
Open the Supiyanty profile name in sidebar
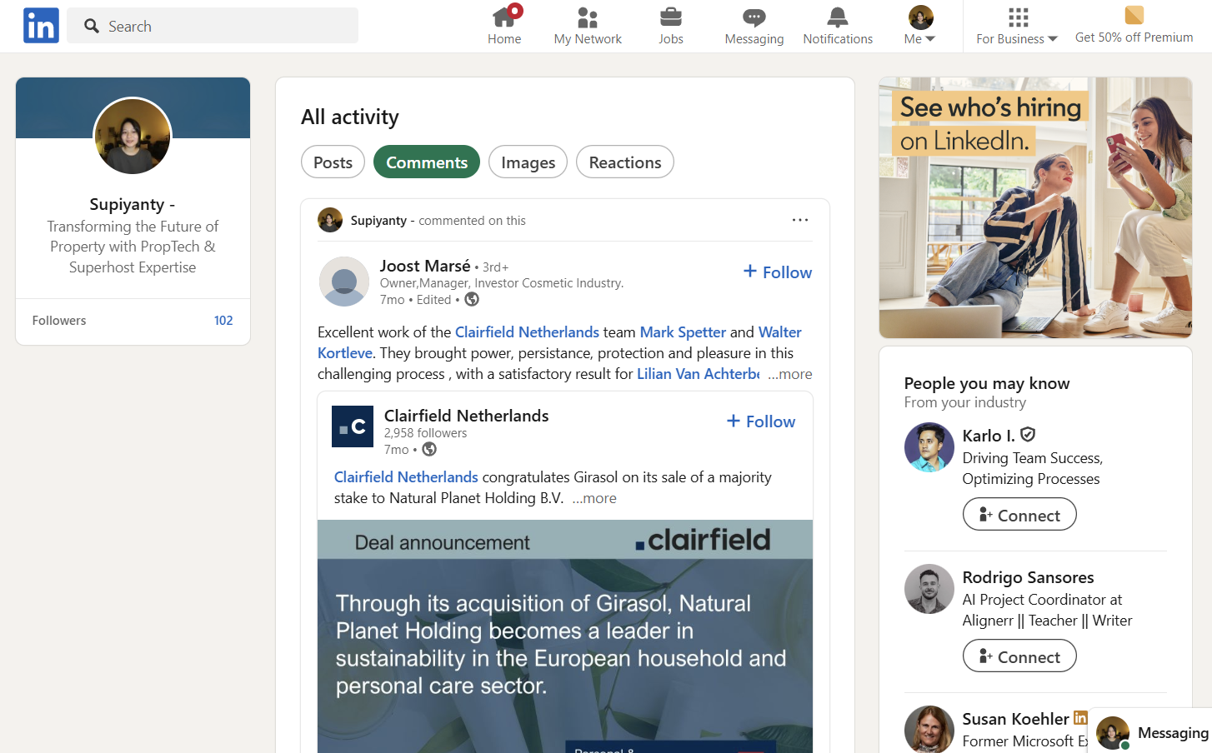133,204
